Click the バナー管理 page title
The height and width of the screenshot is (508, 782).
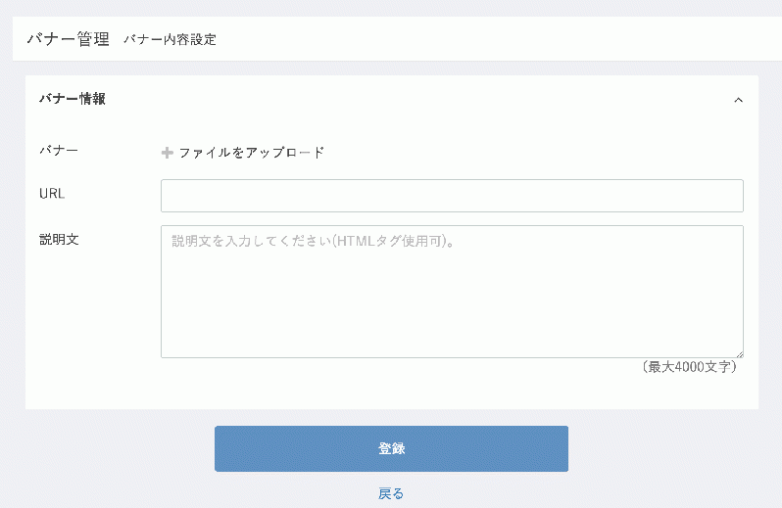[x=69, y=39]
